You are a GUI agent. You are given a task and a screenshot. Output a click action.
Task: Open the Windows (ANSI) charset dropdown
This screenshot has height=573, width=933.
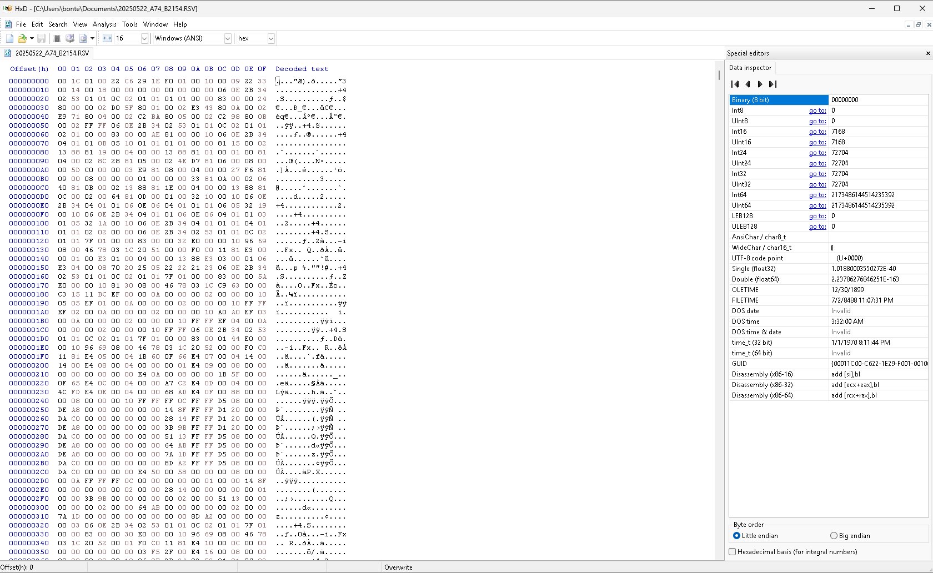pyautogui.click(x=228, y=38)
